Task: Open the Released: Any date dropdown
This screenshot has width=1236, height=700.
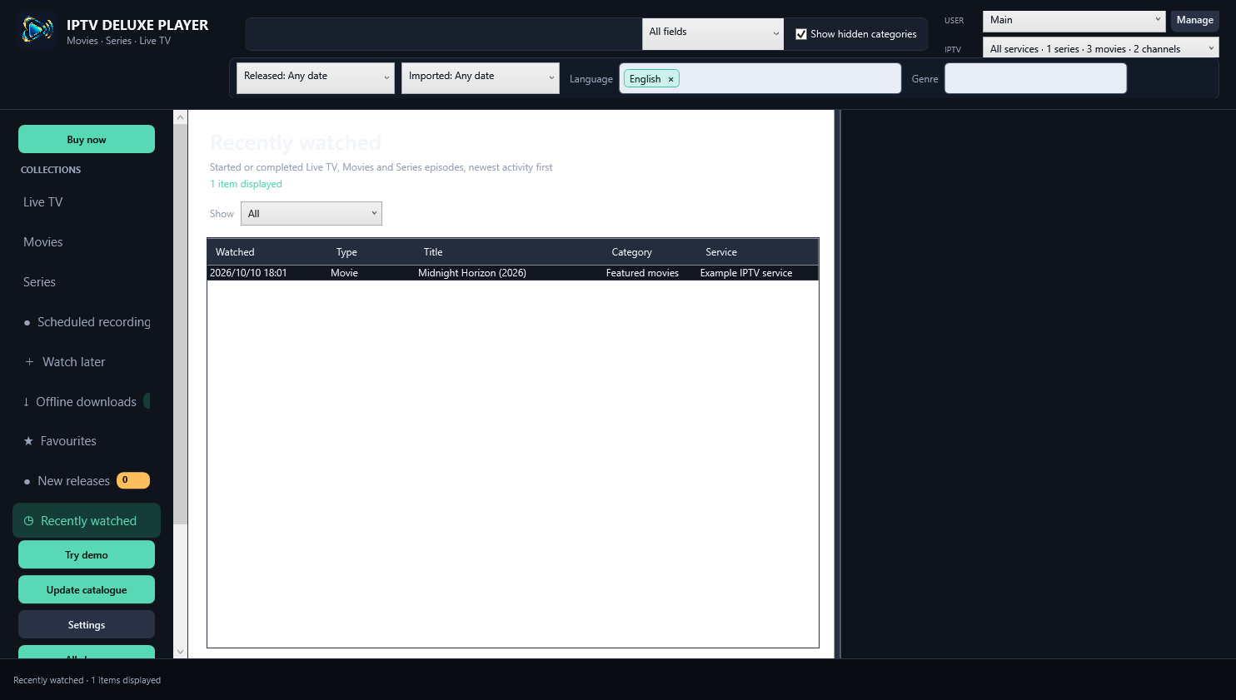Action: pos(316,78)
